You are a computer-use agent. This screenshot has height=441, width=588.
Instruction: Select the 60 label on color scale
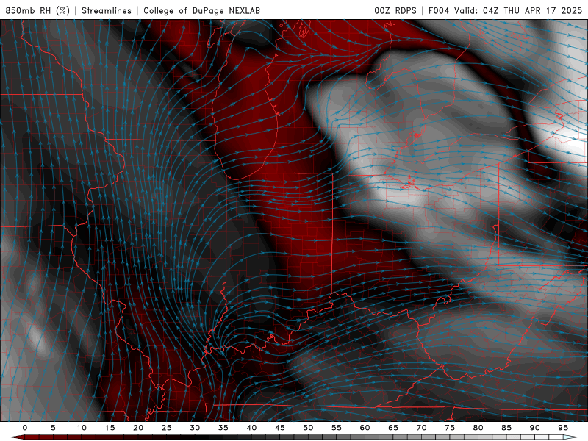coord(365,428)
